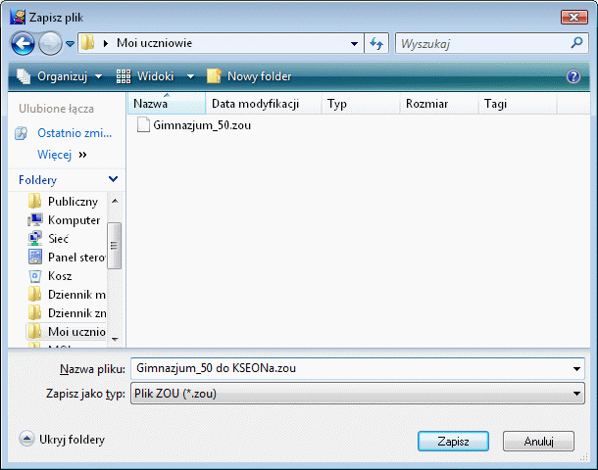This screenshot has height=470, width=598.
Task: Open Nazwa pliku dropdown arrow
Action: click(576, 369)
